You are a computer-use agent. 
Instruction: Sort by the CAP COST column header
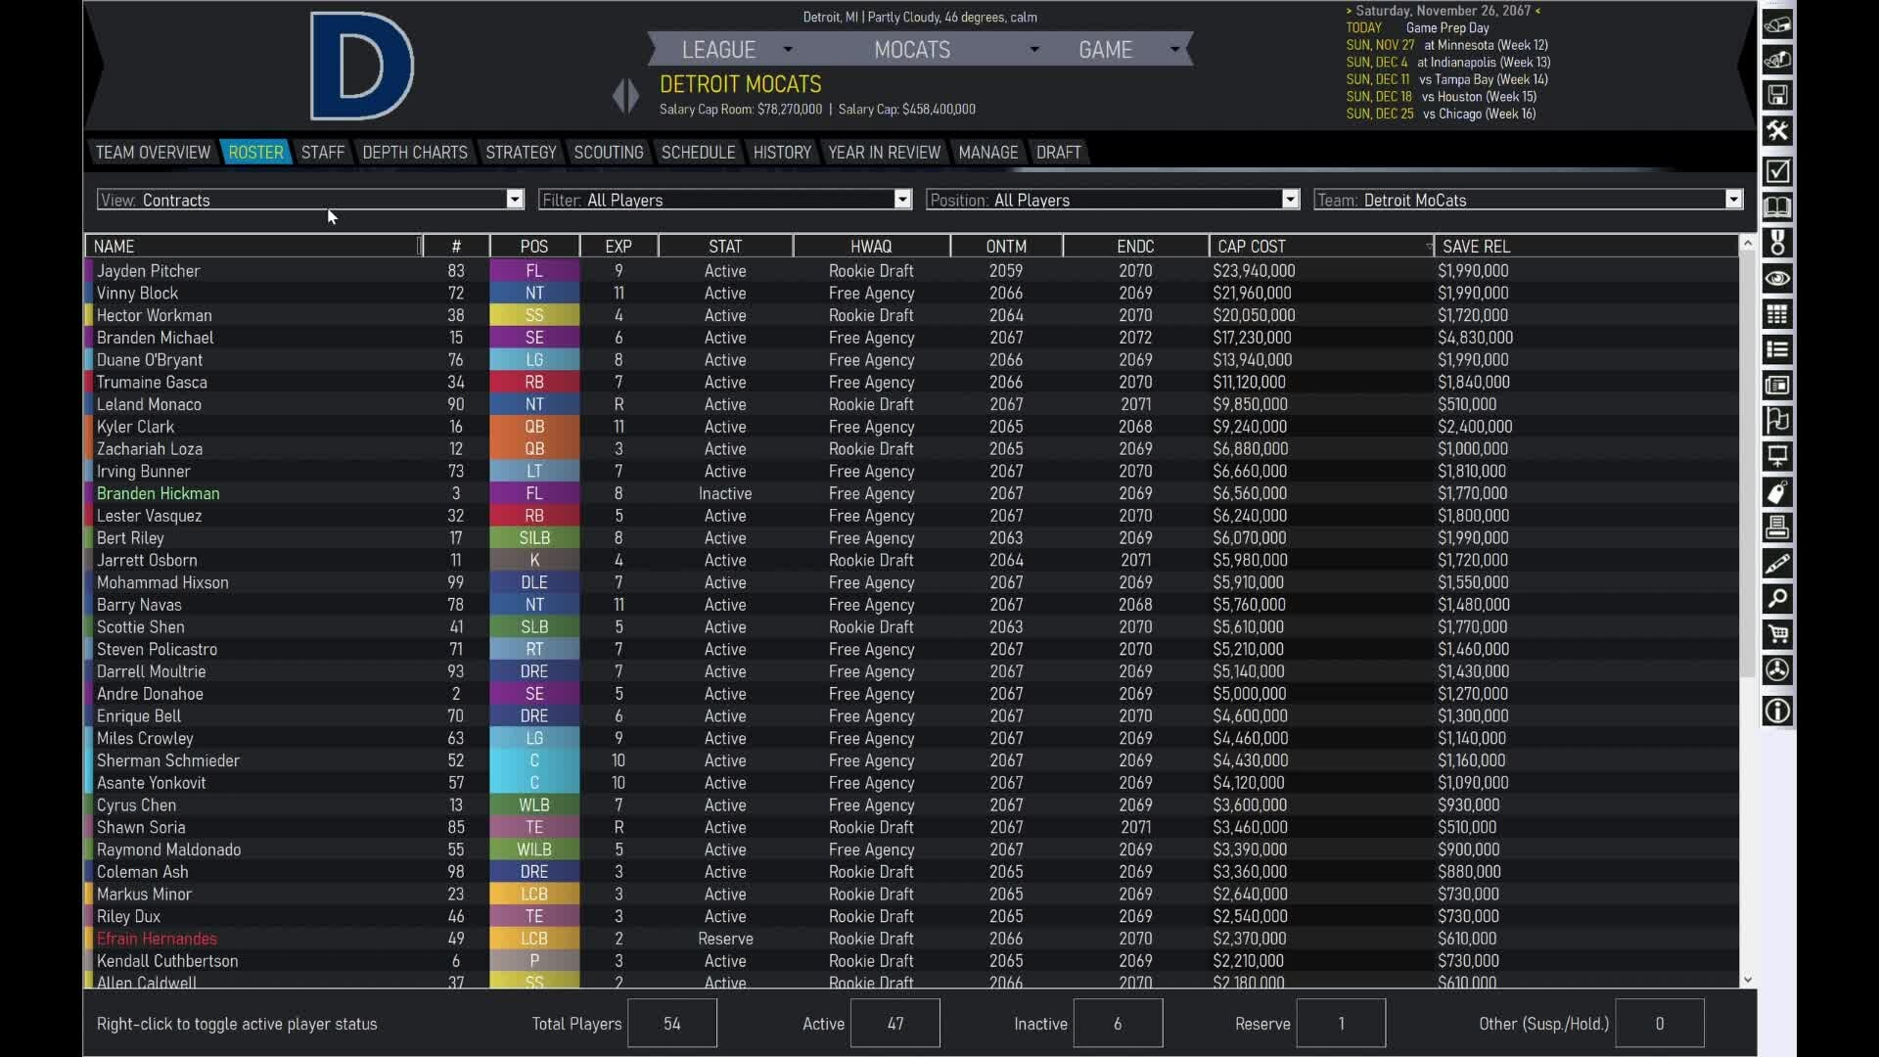pyautogui.click(x=1251, y=247)
